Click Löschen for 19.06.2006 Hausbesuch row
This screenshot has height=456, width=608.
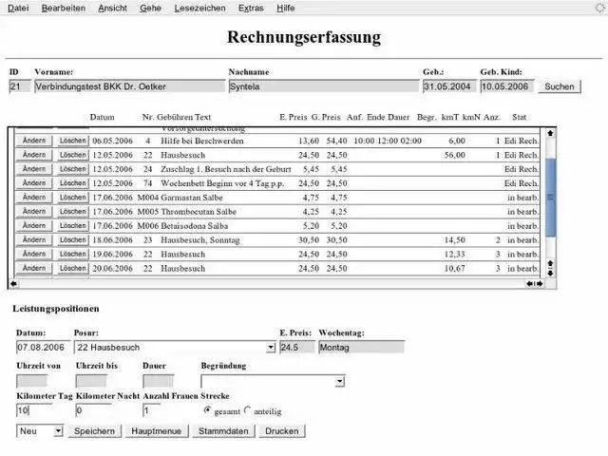click(72, 254)
